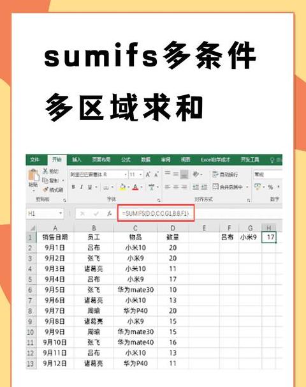The image size is (306, 387).
Task: Click the formula bar confirm checkmark
Action: pyautogui.click(x=96, y=214)
